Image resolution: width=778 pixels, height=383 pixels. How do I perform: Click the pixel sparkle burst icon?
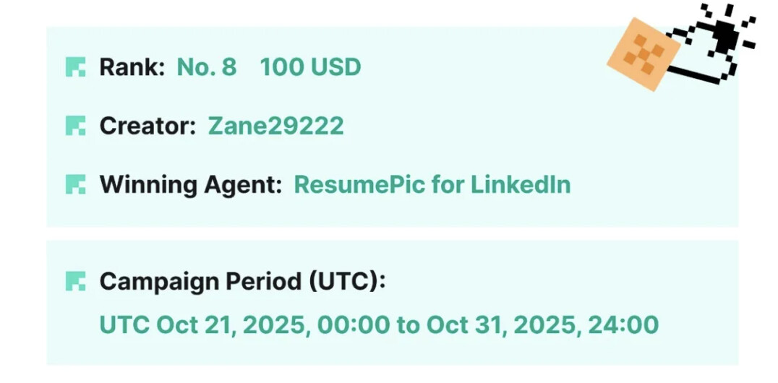pos(727,30)
